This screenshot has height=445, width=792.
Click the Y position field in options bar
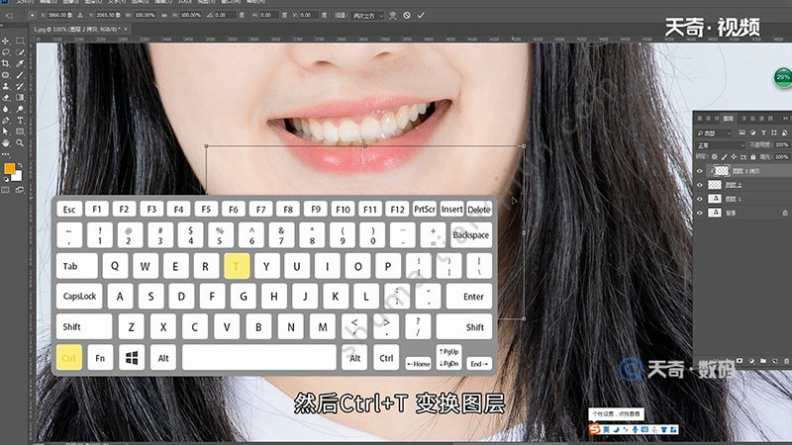pos(108,16)
